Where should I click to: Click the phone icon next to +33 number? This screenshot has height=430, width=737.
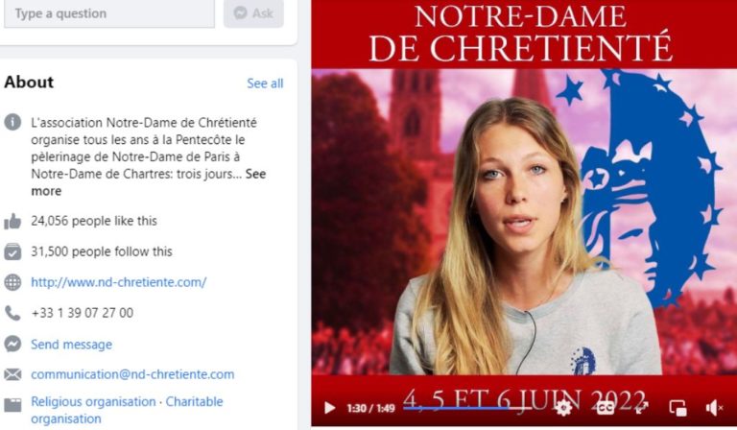pyautogui.click(x=12, y=313)
